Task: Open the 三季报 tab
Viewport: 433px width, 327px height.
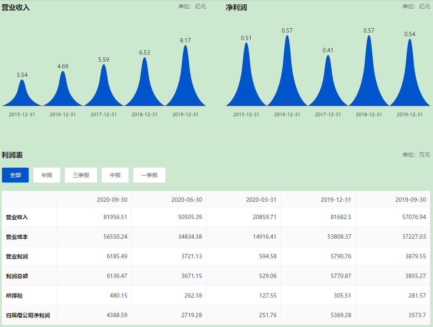Action: [81, 175]
